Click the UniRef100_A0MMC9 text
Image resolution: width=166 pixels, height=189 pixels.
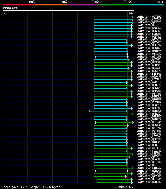(149, 65)
